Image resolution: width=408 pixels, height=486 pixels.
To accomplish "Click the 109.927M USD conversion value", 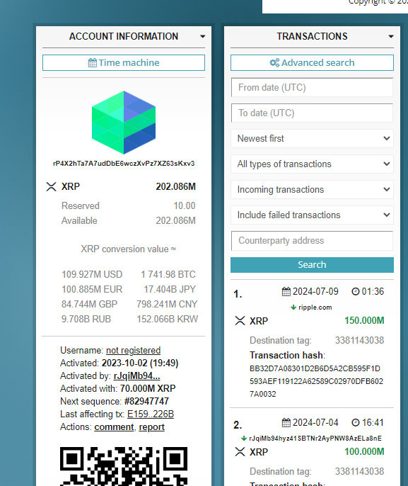I will [92, 274].
